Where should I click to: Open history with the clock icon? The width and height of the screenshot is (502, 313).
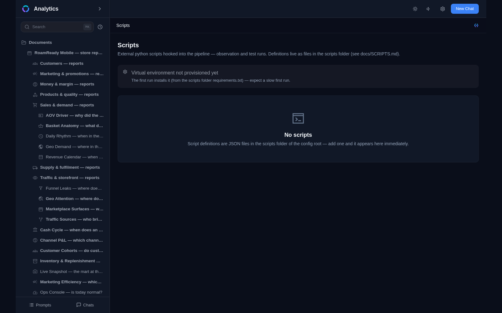click(x=100, y=27)
